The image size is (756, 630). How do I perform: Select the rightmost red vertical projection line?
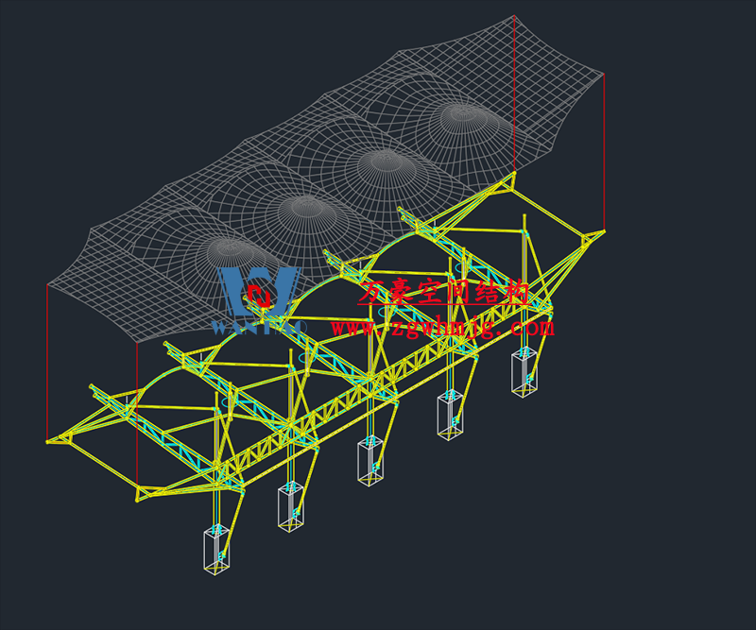coord(604,151)
